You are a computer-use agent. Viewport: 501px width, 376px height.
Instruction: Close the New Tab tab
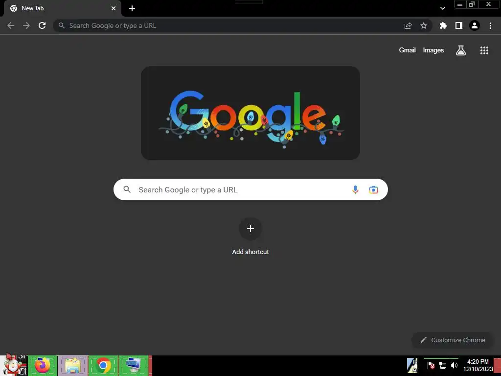click(x=114, y=8)
